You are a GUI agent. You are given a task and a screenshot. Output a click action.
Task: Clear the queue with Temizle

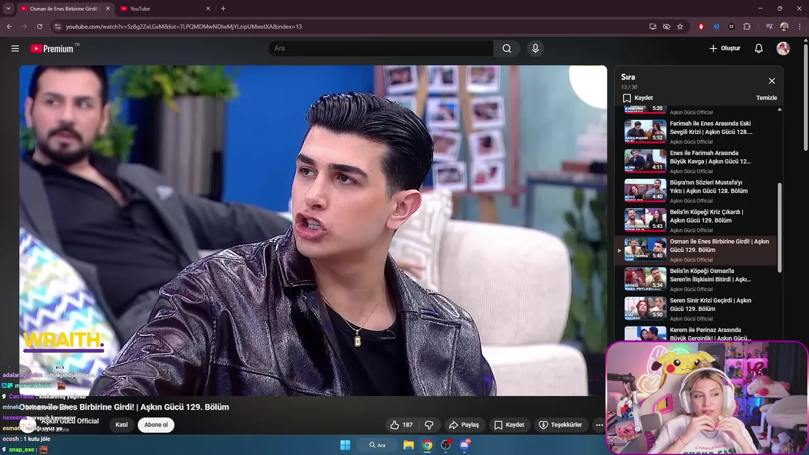767,98
